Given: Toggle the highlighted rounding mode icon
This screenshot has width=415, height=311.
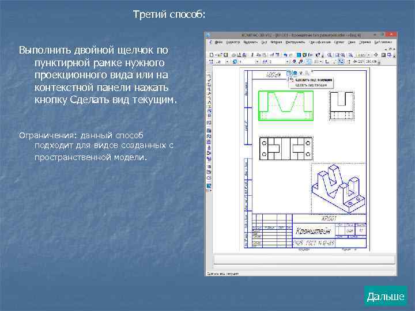Looking at the screenshot, I should click(x=341, y=62).
